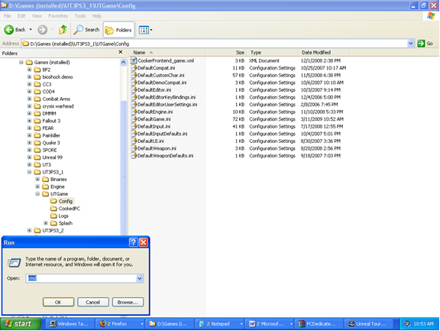Select DefaultInputDefaults.ini file icon
Image resolution: width=440 pixels, height=331 pixels.
pyautogui.click(x=134, y=134)
